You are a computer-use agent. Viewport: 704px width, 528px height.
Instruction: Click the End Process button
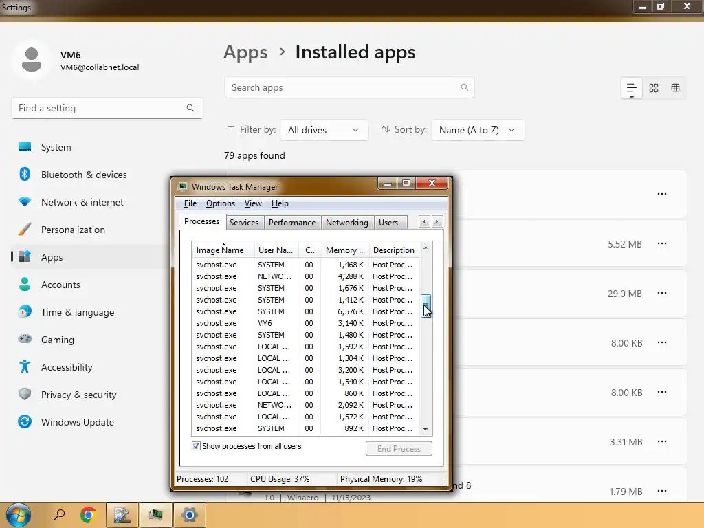(399, 448)
